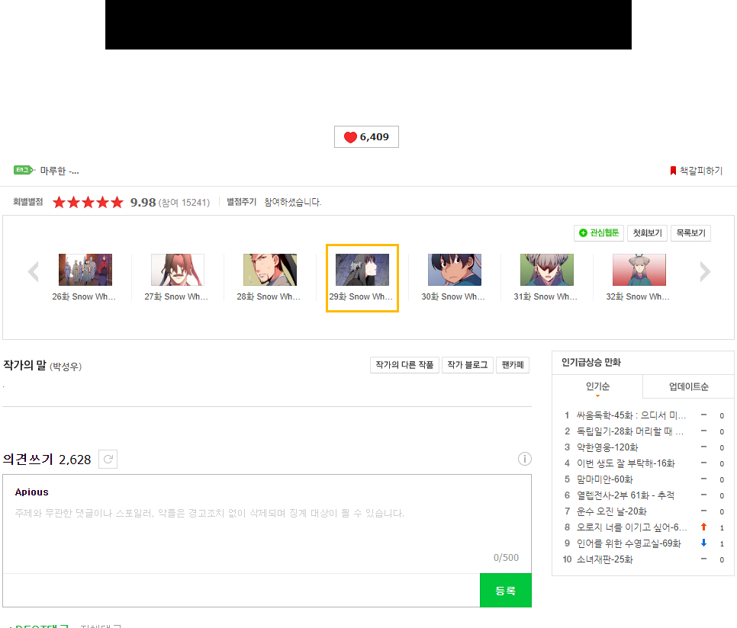
Task: Click the red bookmark icon
Action: point(673,171)
